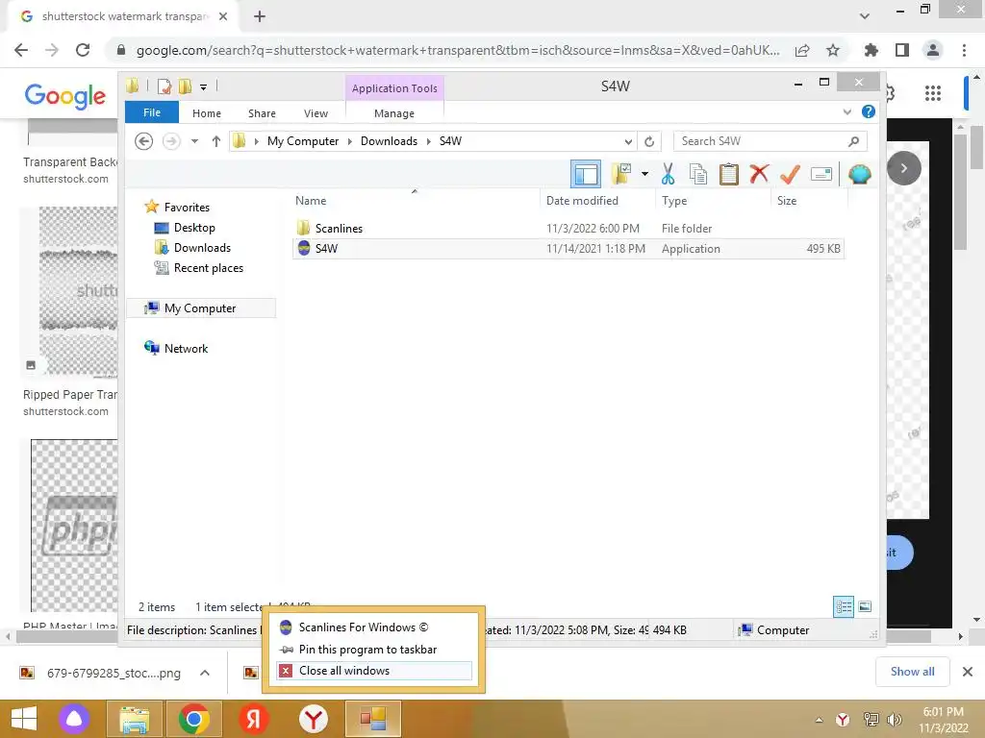Delete file using the red X icon
Screen dimensions: 985x738
click(759, 173)
